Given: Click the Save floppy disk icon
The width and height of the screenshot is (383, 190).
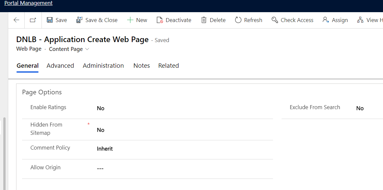Looking at the screenshot, I should [50, 20].
